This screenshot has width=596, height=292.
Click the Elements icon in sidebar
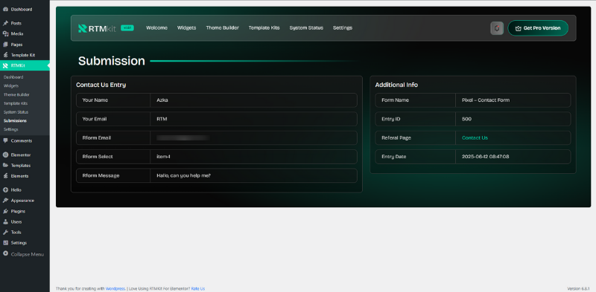5,176
